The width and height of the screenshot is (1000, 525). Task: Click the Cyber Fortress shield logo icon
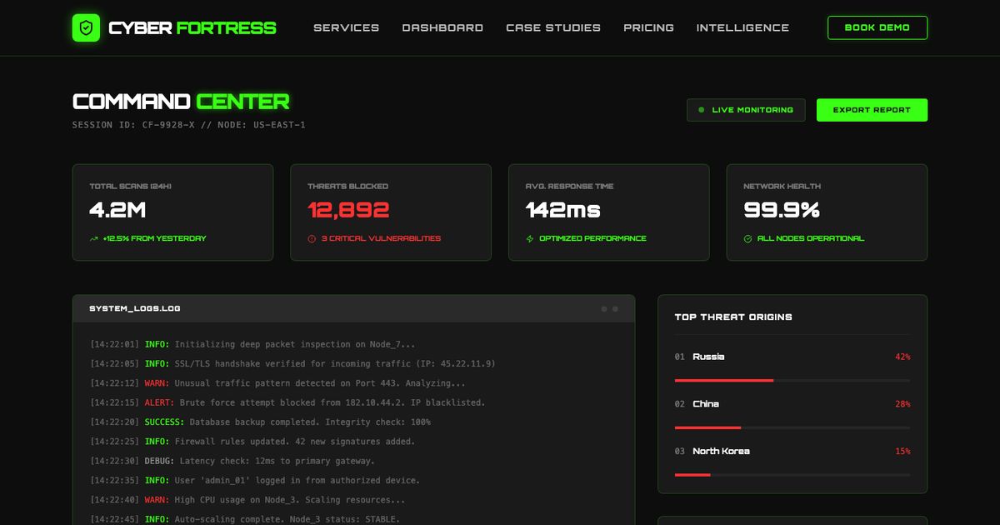point(86,27)
